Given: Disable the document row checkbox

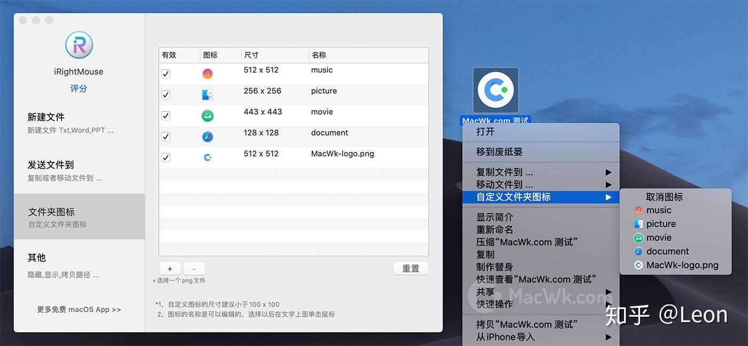Looking at the screenshot, I should point(166,137).
